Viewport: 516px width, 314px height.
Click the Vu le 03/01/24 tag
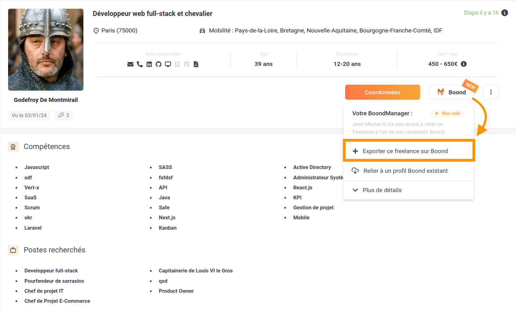tap(29, 115)
